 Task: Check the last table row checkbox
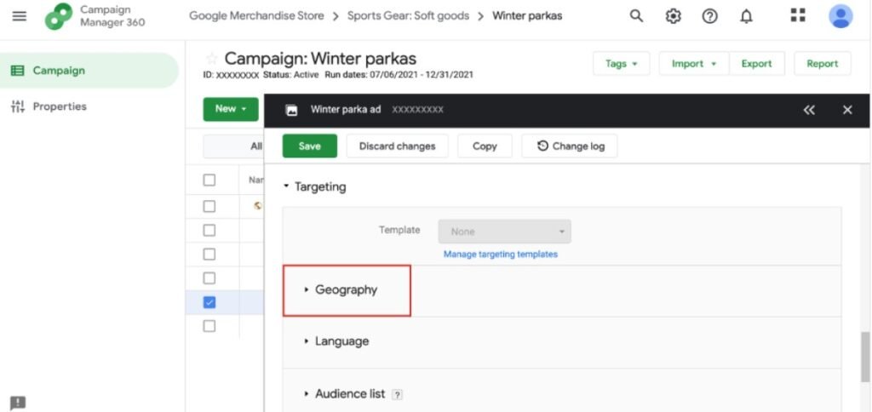(x=209, y=326)
